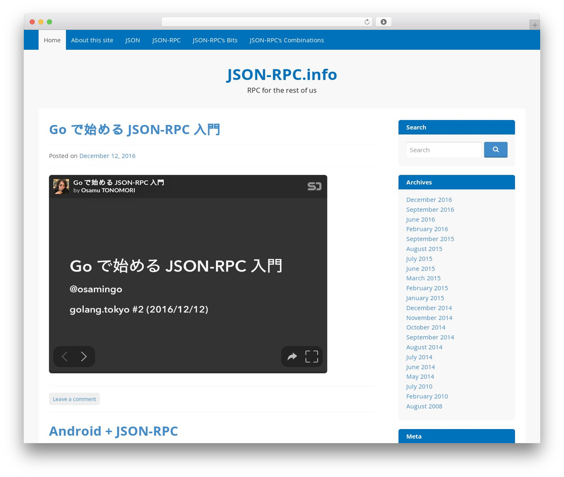This screenshot has height=477, width=564.
Task: Toggle fullscreen on the slide deck
Action: 312,356
